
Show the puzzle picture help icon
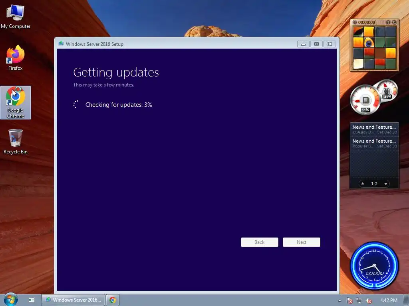click(388, 22)
